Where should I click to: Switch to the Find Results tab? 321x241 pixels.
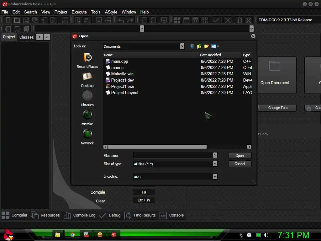pos(140,215)
